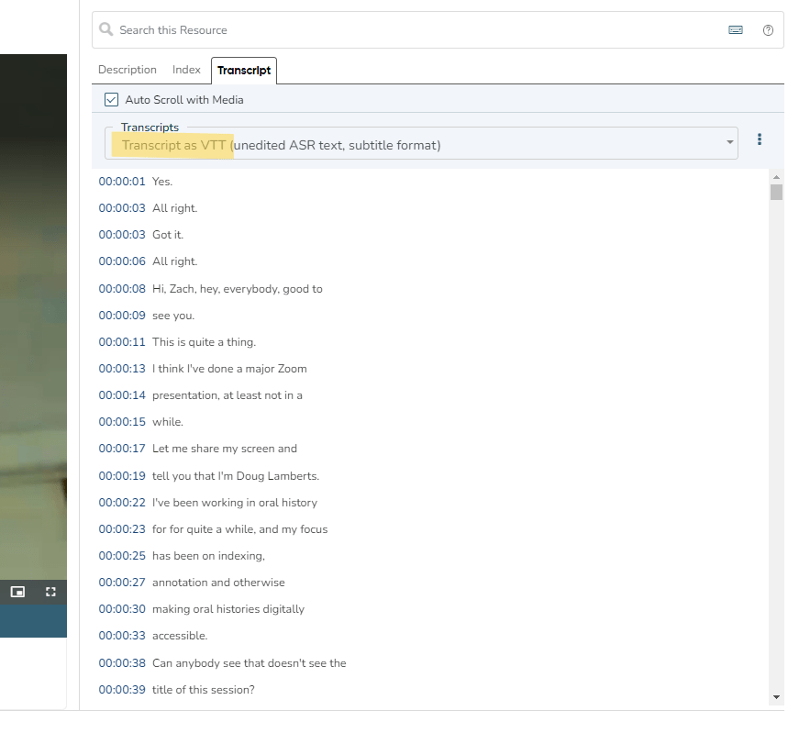This screenshot has height=733, width=799.
Task: Enable picture-in-picture for the video
Action: click(x=17, y=592)
